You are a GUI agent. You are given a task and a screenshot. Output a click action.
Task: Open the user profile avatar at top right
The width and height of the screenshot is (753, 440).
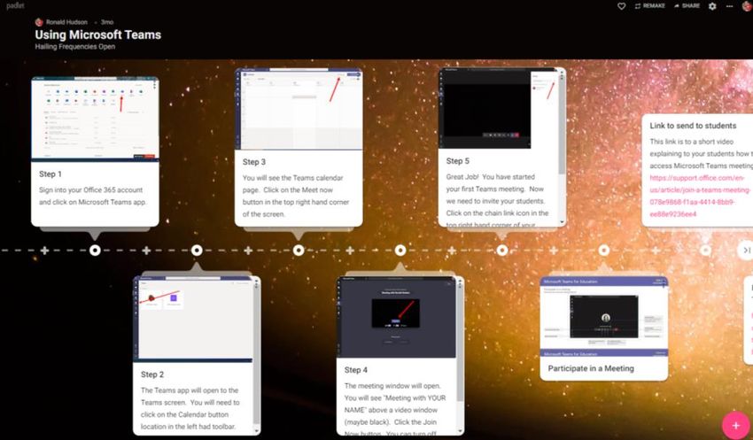[747, 6]
